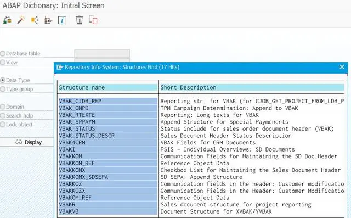
Task: Click description 'Document Structure for XVBAK/YVBAK'
Action: (216, 211)
